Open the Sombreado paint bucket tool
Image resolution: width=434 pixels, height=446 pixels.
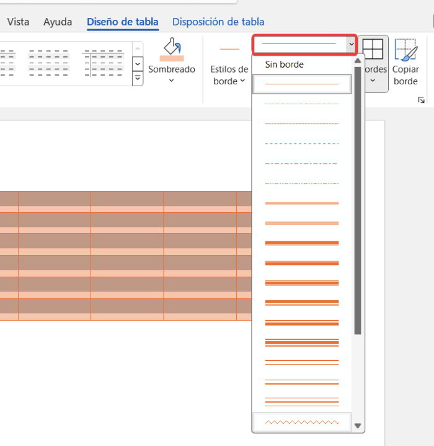[x=172, y=50]
